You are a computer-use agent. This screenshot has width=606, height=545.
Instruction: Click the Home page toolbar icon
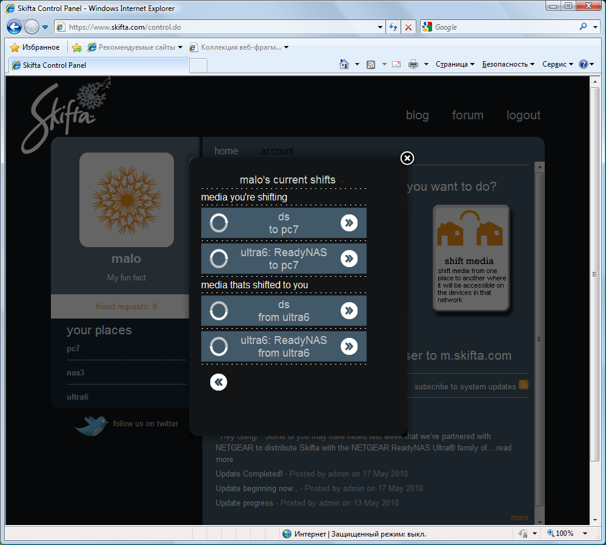tap(344, 64)
